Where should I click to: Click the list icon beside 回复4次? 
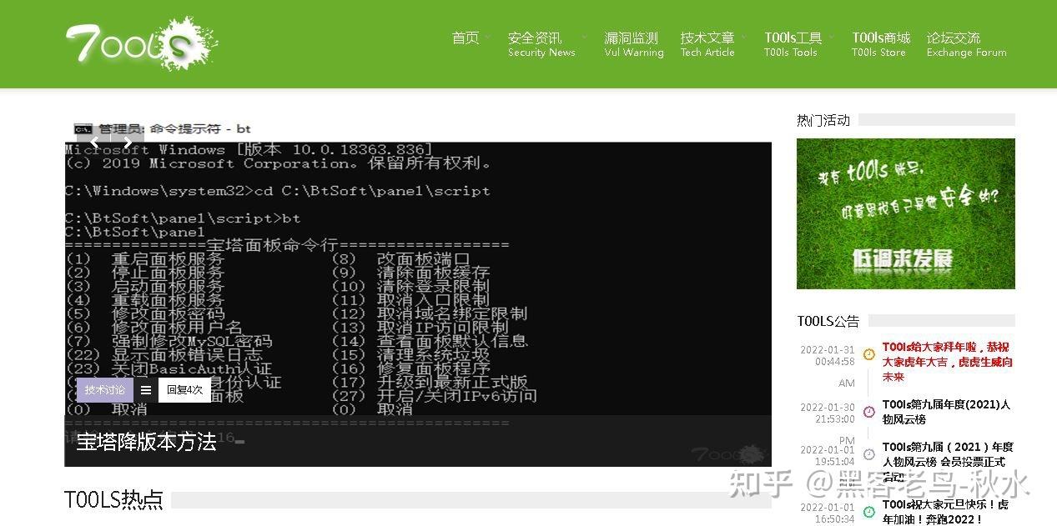click(x=146, y=389)
